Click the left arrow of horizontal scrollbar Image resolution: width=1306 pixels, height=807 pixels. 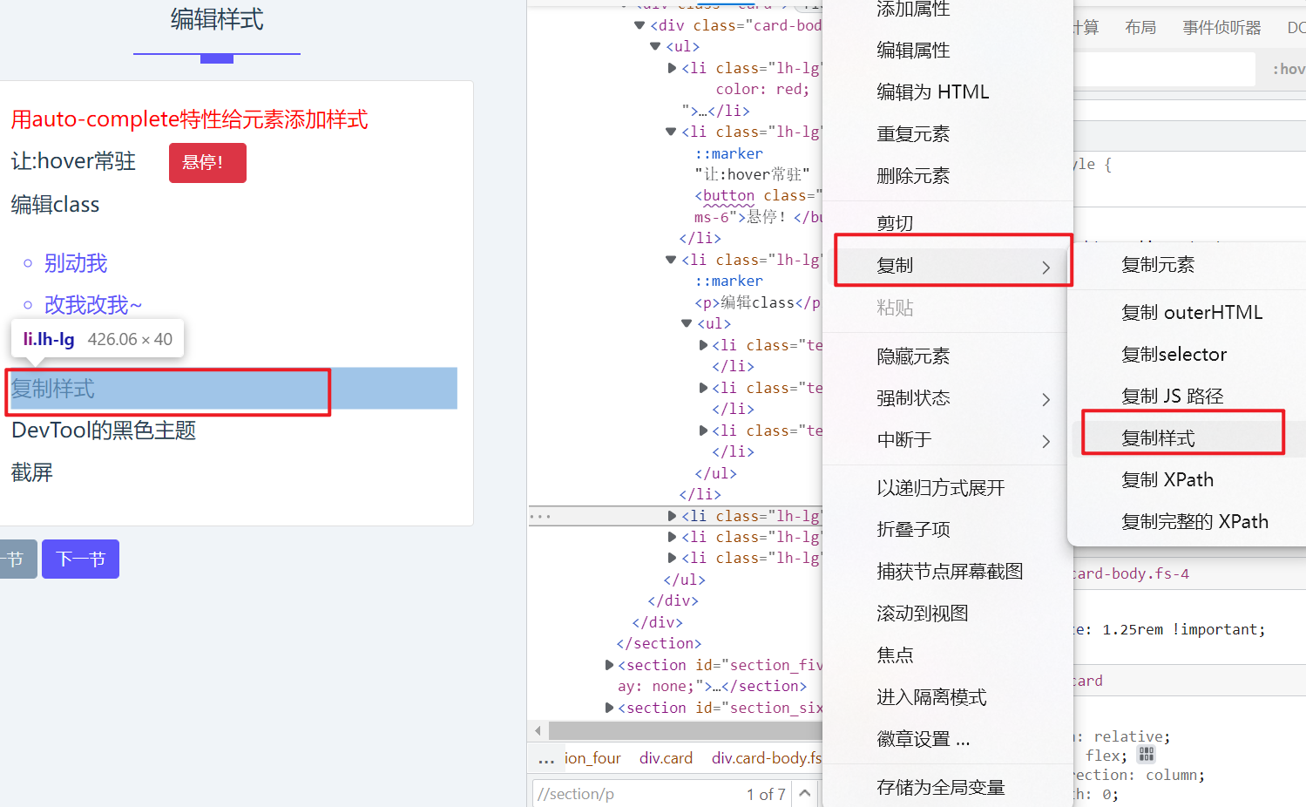538,730
